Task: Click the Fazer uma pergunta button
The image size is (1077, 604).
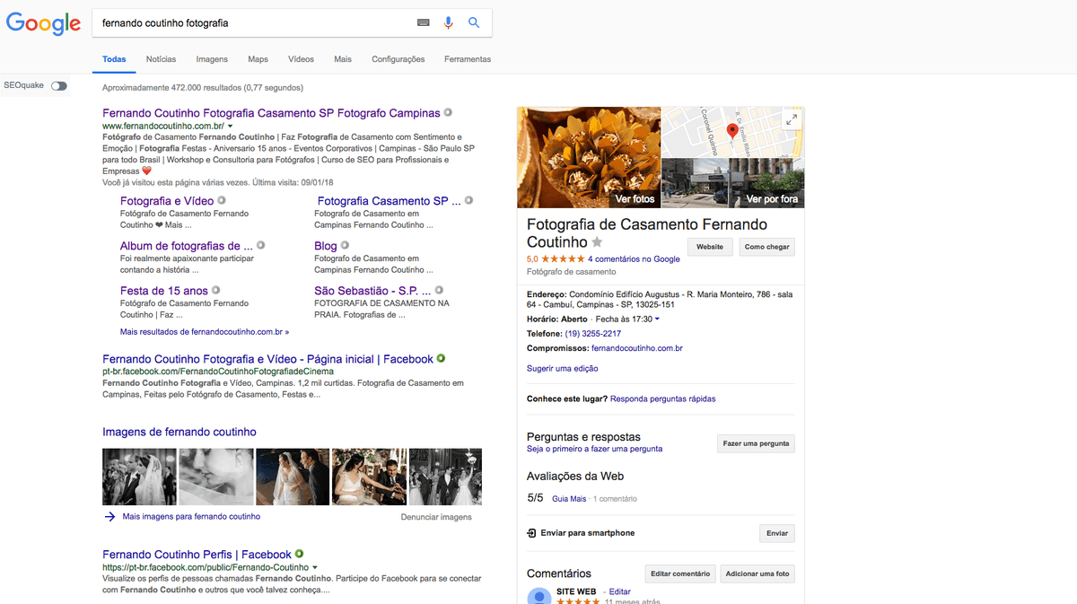Action: [756, 443]
